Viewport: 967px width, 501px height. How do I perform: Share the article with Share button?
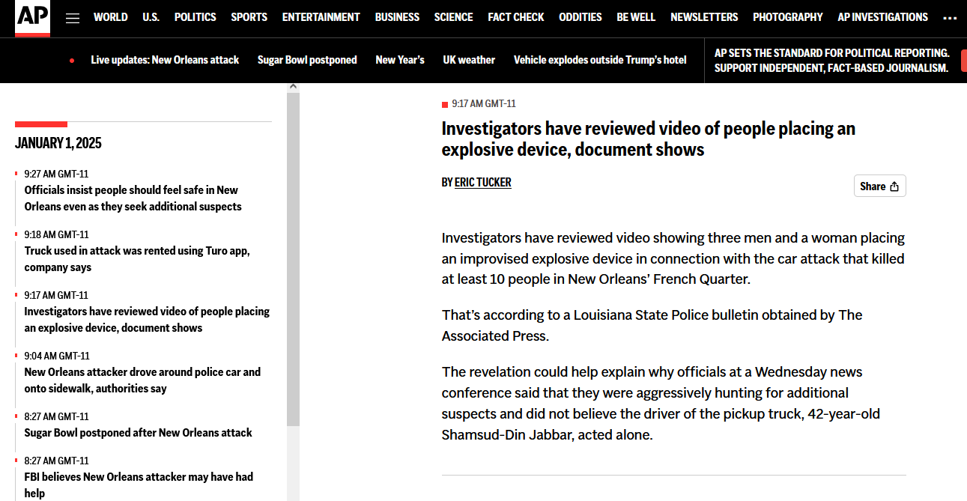(879, 186)
